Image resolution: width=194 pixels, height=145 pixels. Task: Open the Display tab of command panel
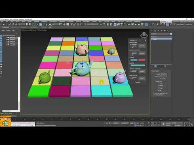164,31
